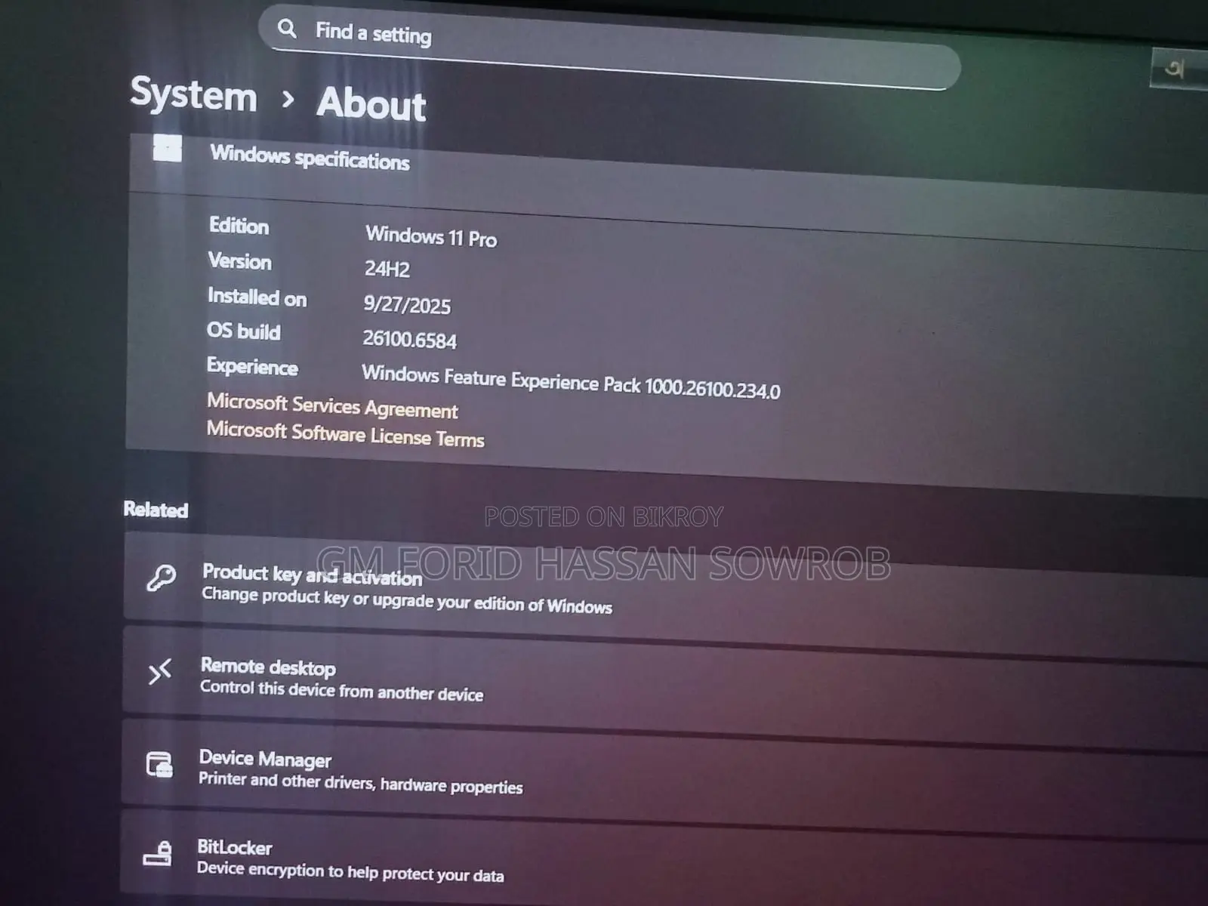Click the Related section heading

(156, 510)
